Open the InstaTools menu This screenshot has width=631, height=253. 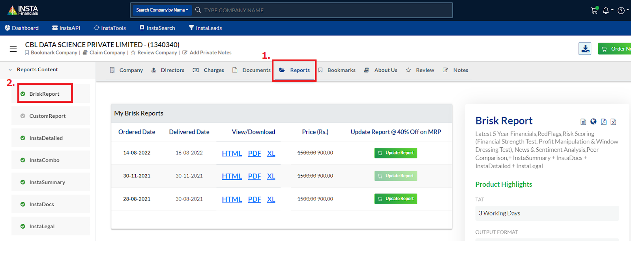pos(110,28)
